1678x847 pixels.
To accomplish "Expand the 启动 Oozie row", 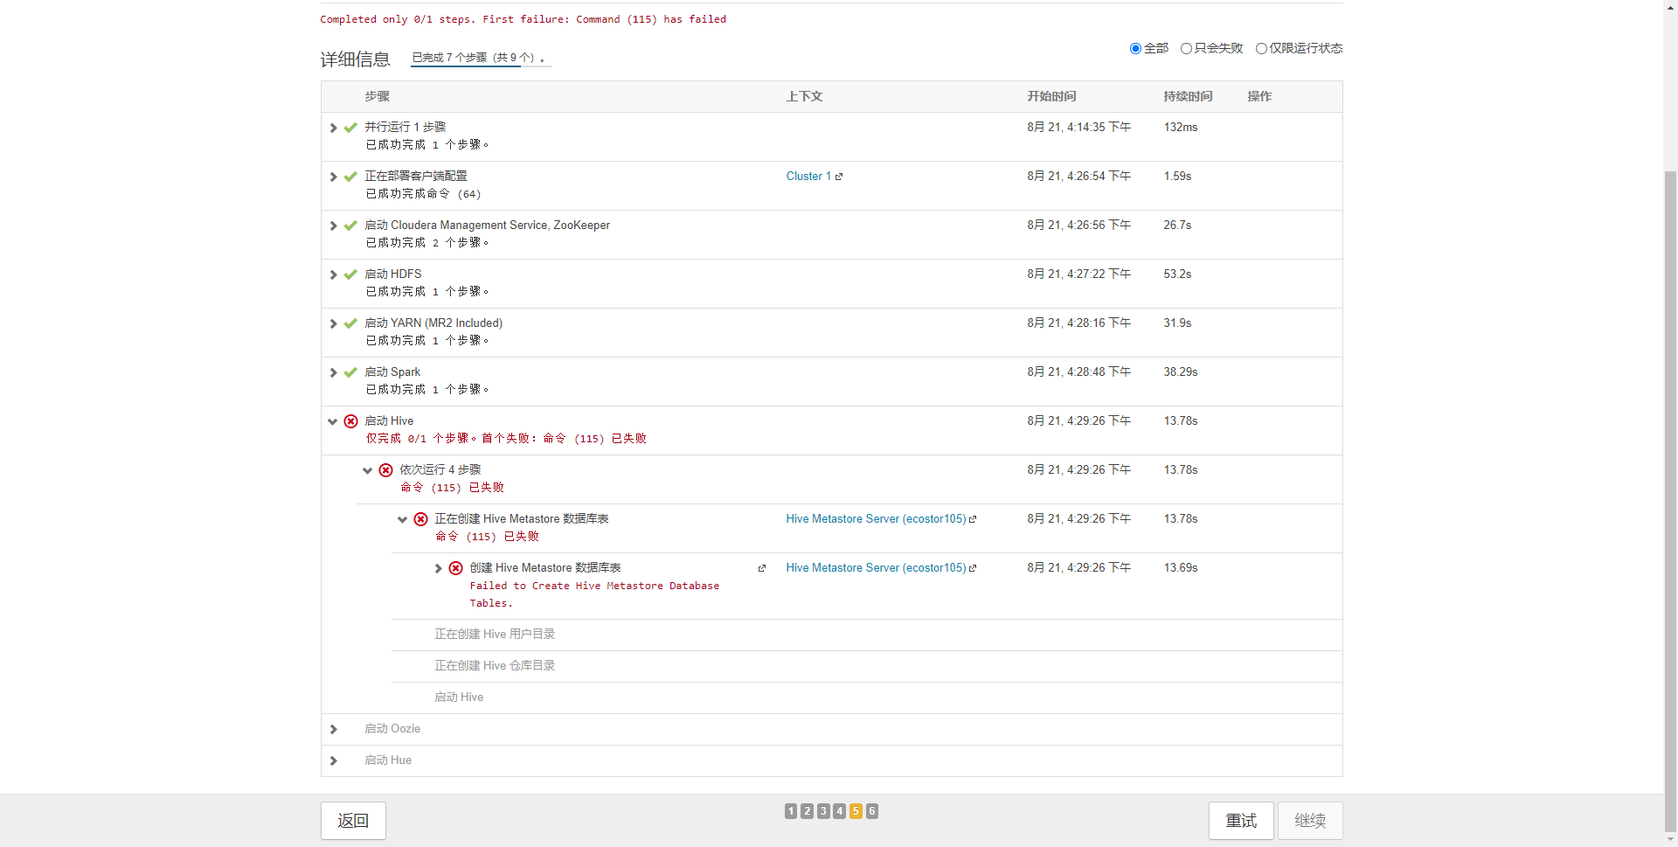I will click(x=333, y=729).
